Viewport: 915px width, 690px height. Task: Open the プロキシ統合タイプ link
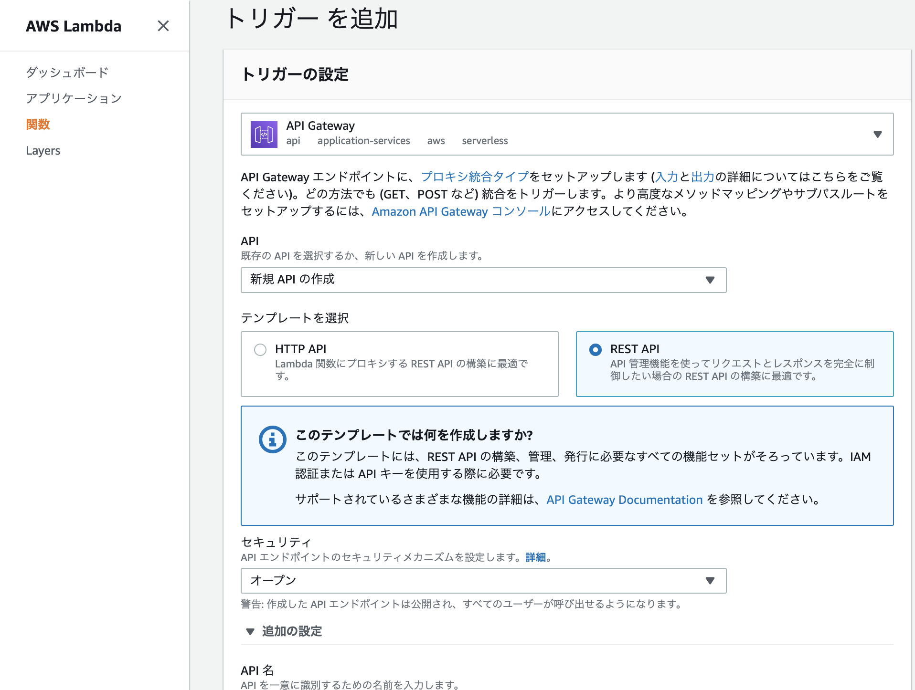(x=475, y=177)
